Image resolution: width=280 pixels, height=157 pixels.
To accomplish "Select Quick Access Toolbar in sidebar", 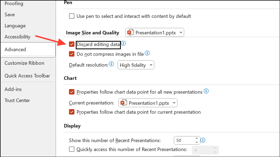I will [27, 76].
